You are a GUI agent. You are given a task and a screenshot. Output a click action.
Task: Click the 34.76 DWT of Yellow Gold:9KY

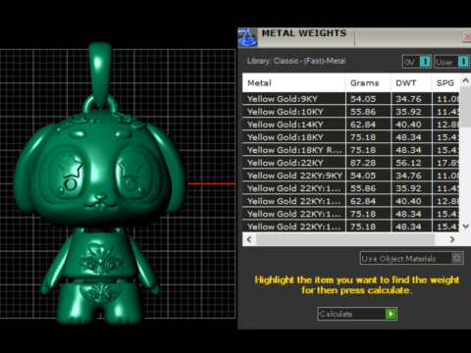pos(408,99)
